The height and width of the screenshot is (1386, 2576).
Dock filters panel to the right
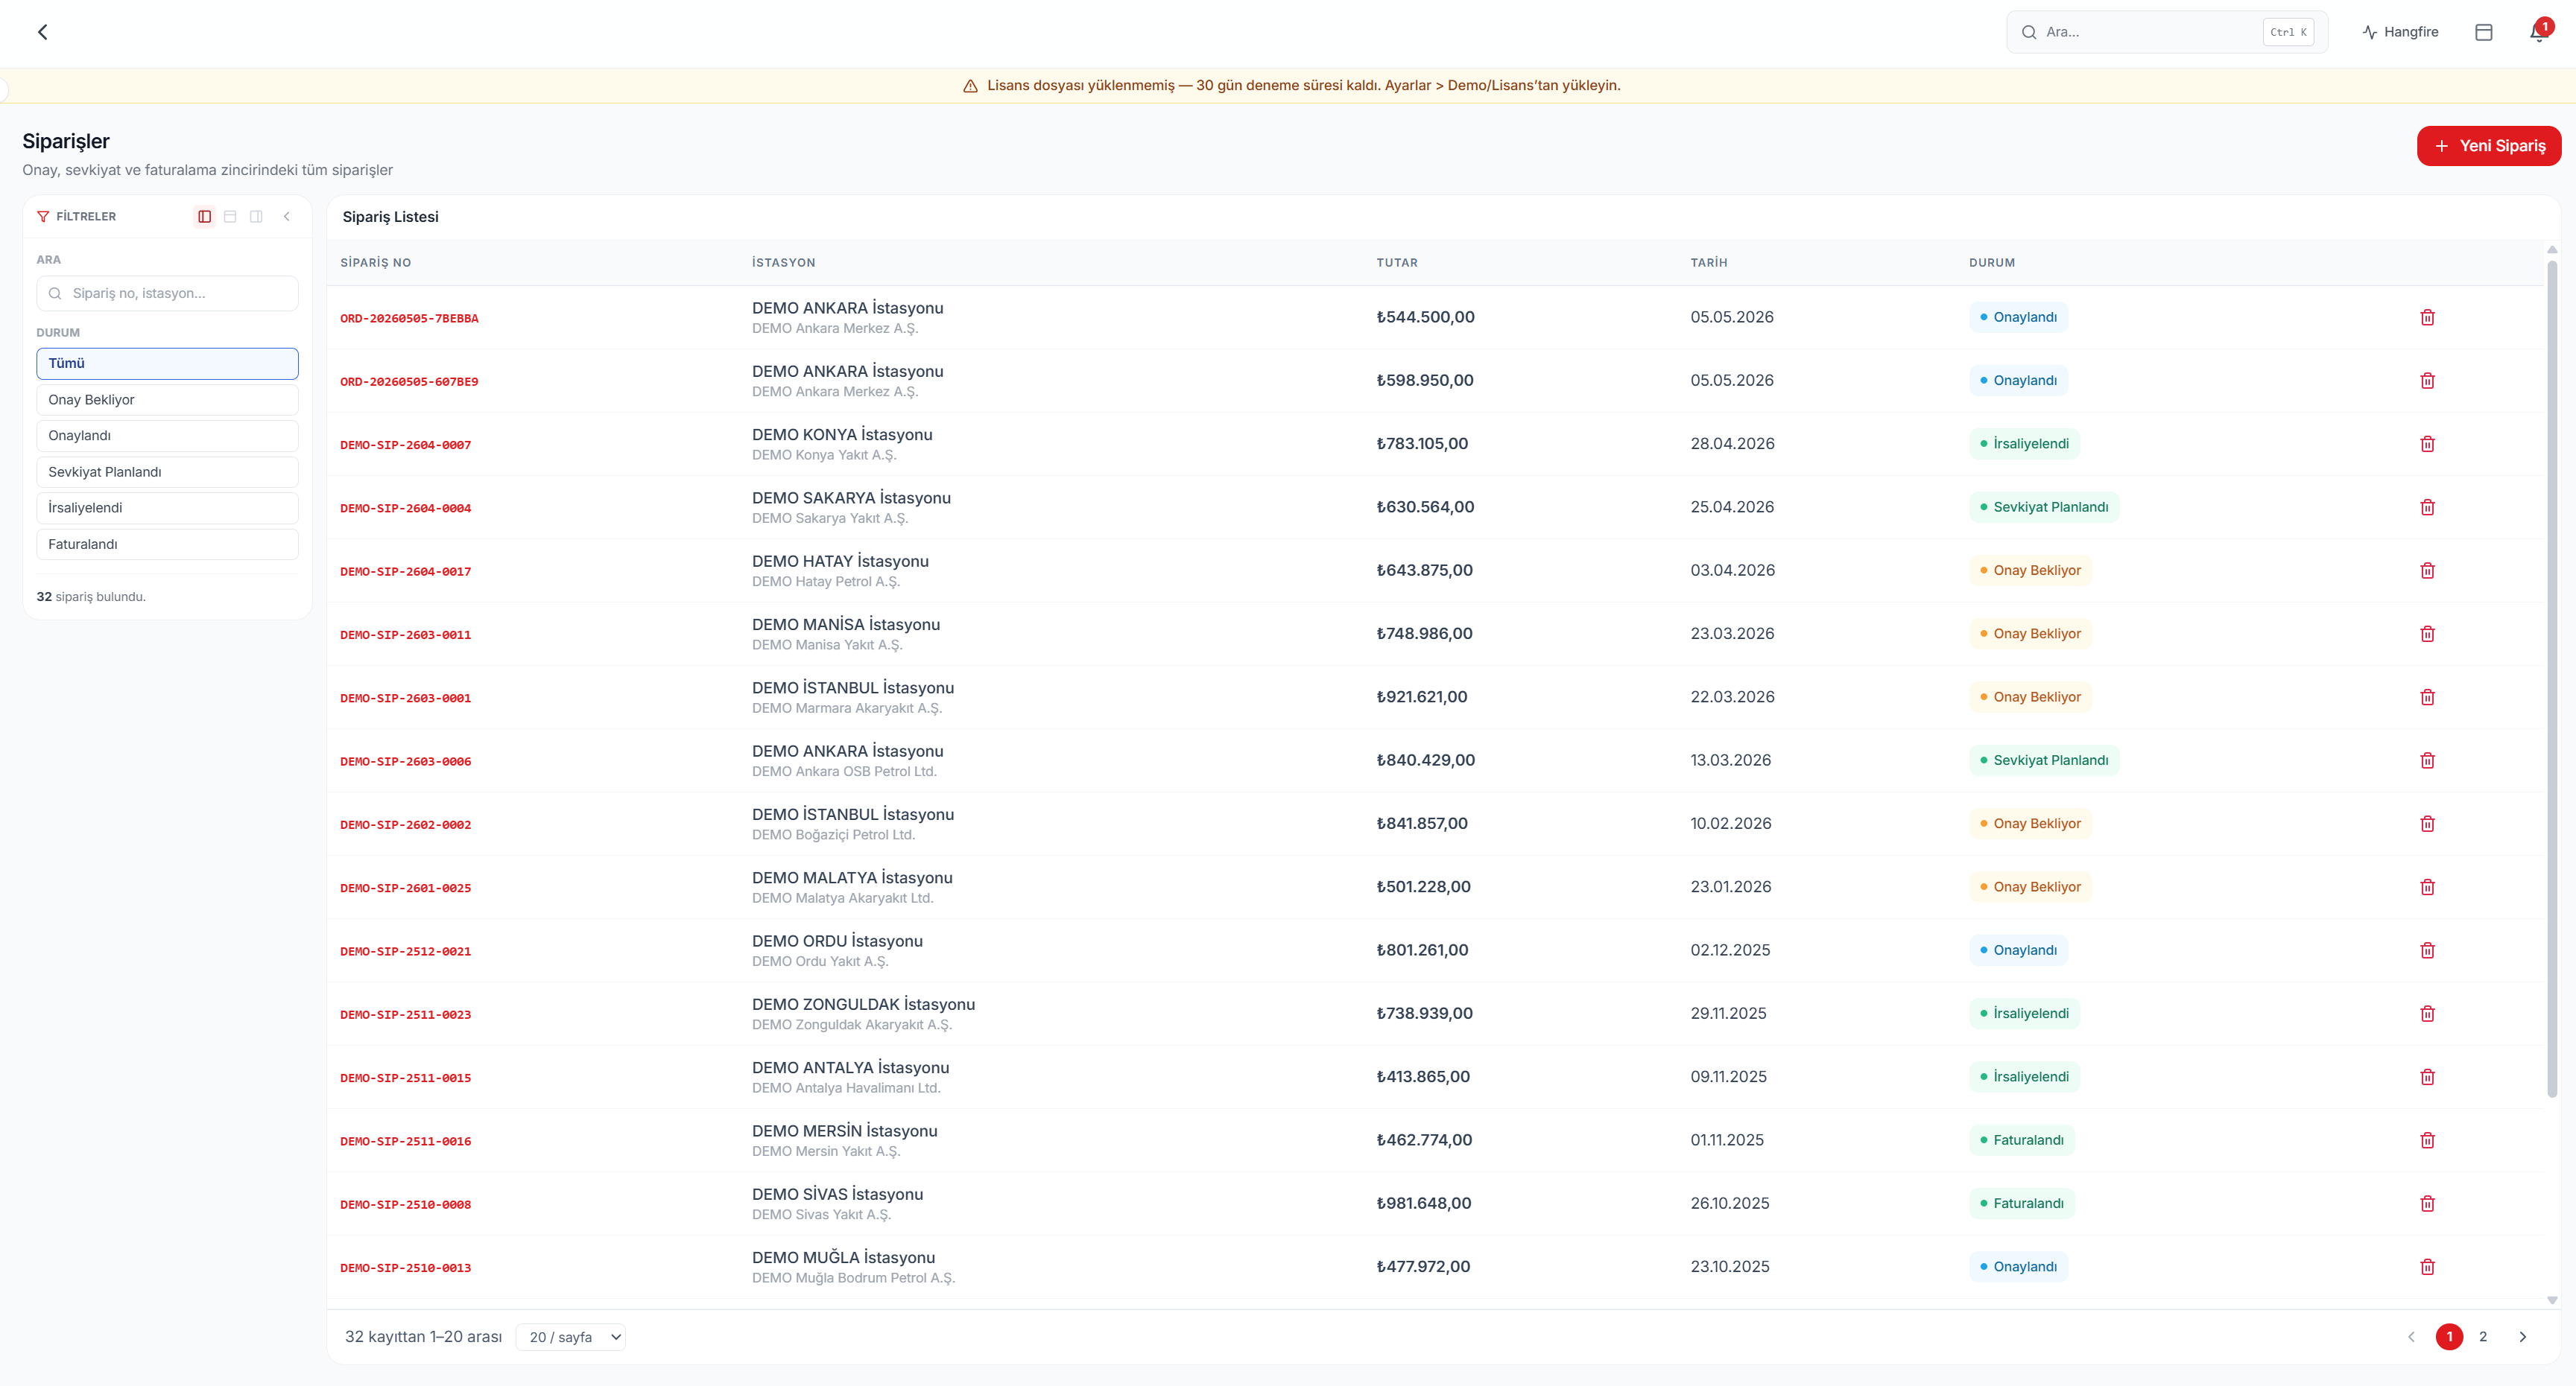(x=256, y=217)
